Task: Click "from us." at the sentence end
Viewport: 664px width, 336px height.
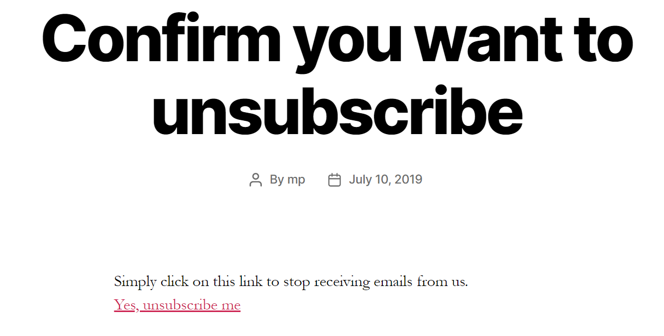Action: [x=442, y=281]
